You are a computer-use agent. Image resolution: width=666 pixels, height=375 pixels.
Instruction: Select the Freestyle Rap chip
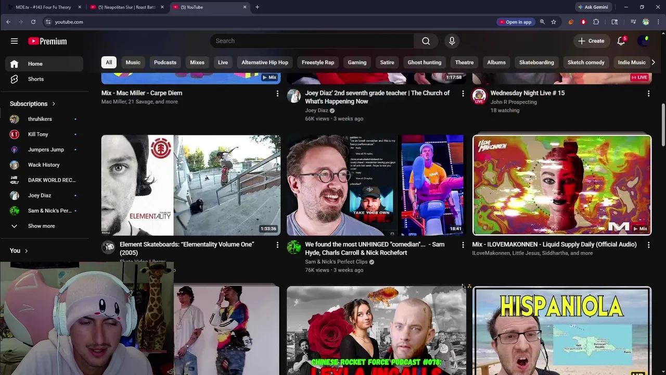click(x=318, y=63)
